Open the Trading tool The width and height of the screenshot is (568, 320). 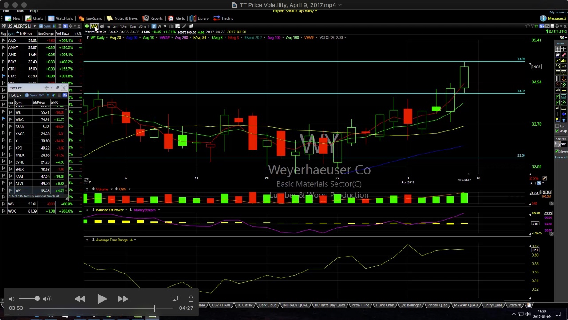[x=223, y=18]
